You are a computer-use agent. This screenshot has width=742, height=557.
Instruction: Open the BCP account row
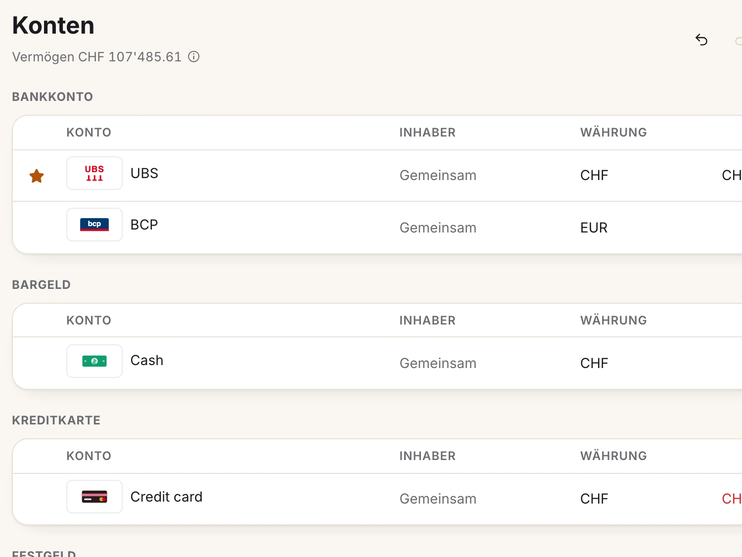click(377, 228)
